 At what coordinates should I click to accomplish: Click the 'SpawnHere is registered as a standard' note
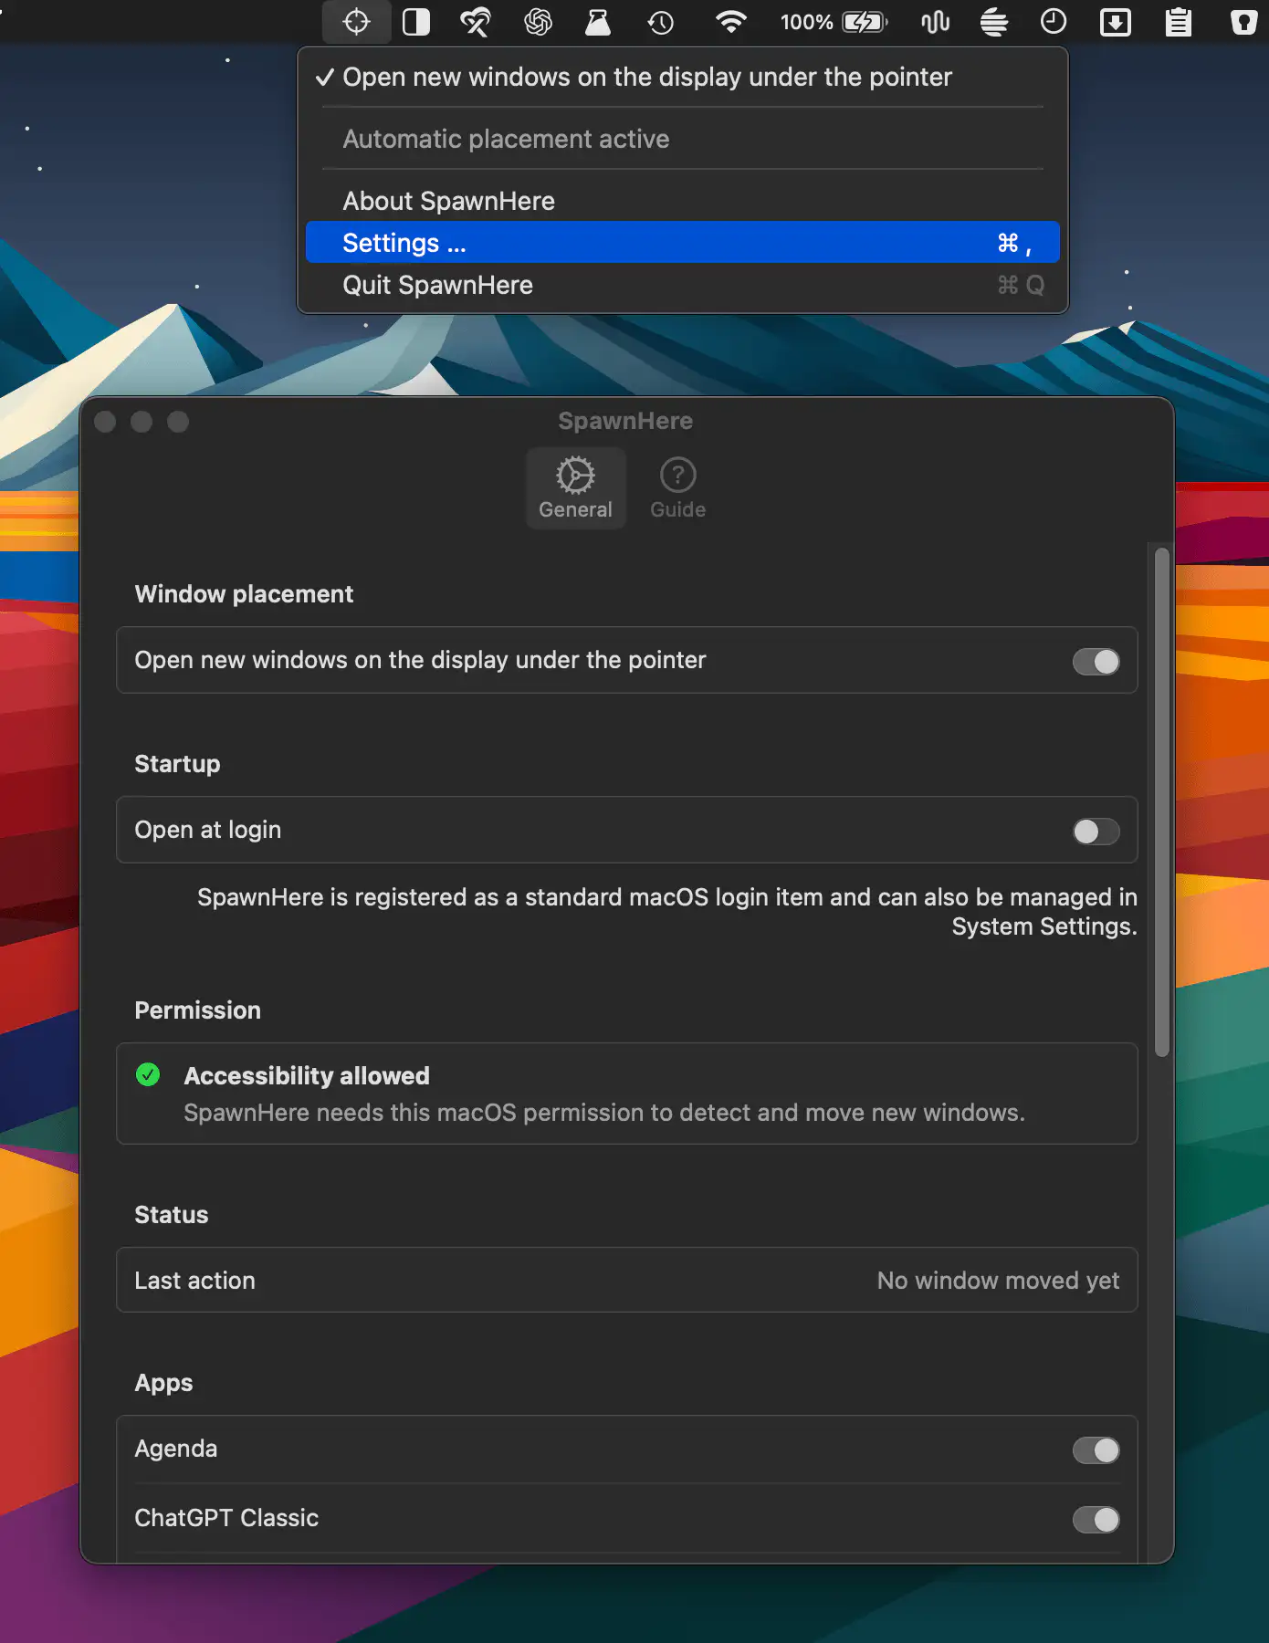point(667,912)
